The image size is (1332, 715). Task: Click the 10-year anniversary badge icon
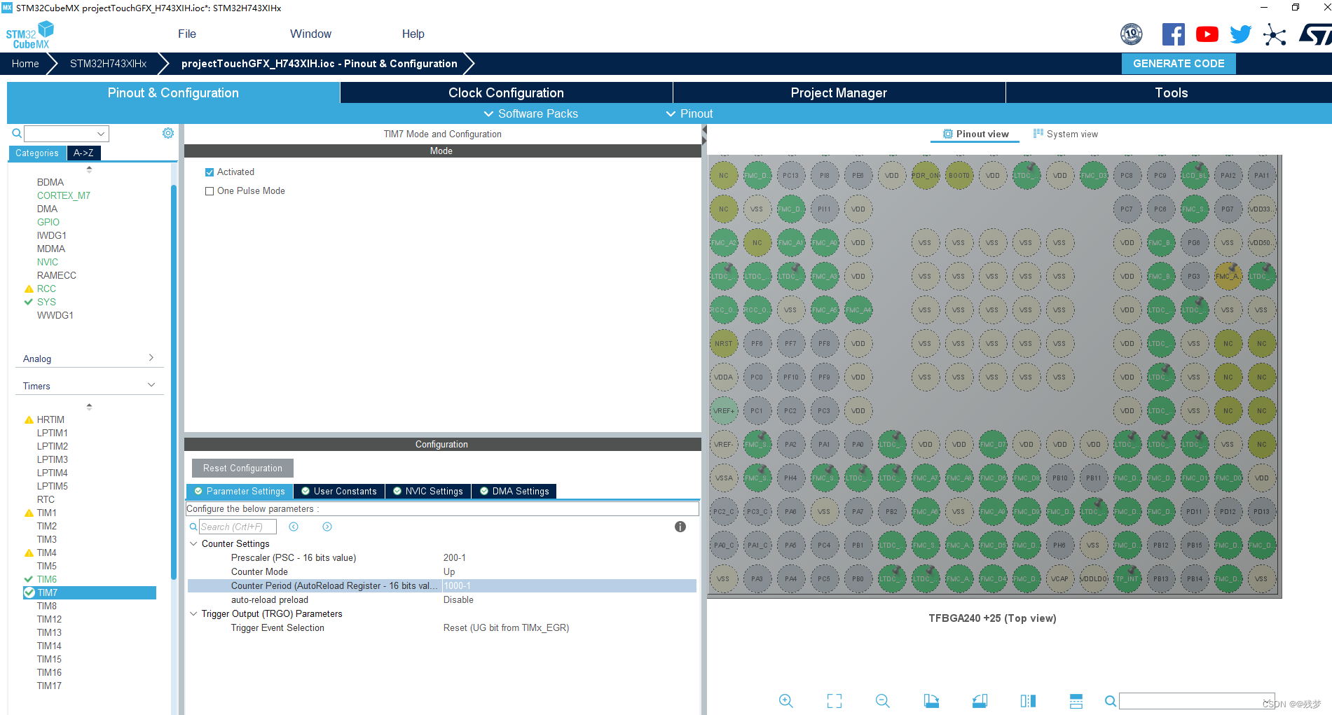click(x=1132, y=34)
